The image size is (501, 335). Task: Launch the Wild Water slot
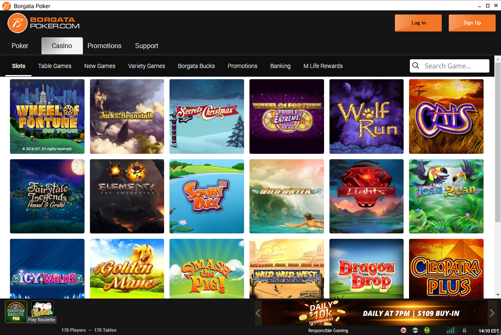[x=287, y=197]
